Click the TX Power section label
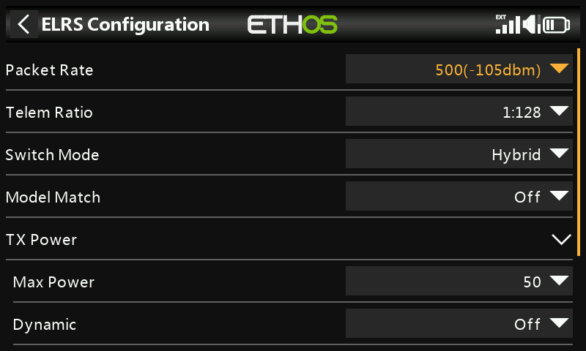 [x=41, y=239]
